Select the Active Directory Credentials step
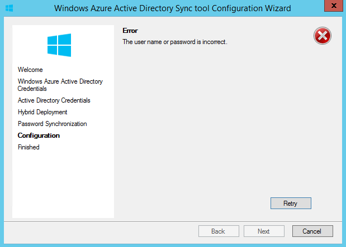The width and height of the screenshot is (346, 247). point(54,100)
